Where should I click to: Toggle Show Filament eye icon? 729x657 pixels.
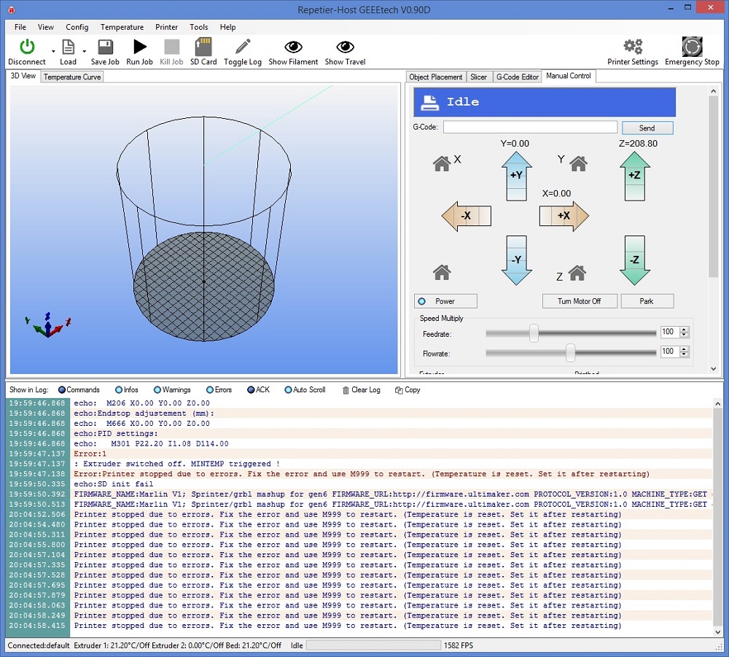pyautogui.click(x=293, y=47)
